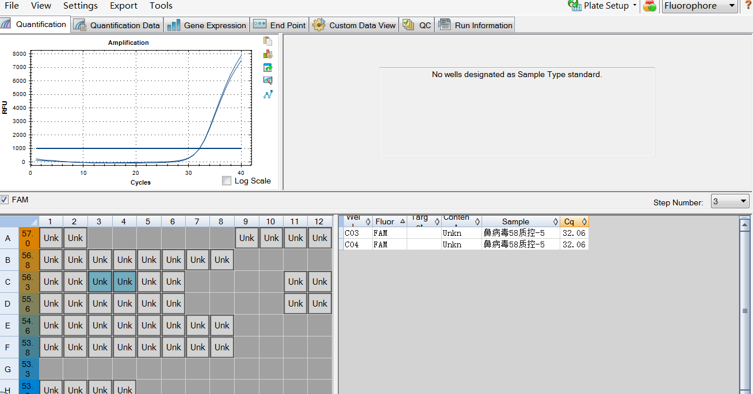Click the 53.3 gradient temperature cell
This screenshot has width=753, height=394.
click(x=28, y=369)
